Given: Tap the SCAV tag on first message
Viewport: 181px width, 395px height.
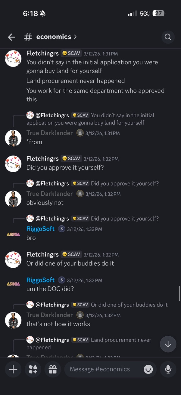Looking at the screenshot, I should click(x=71, y=53).
